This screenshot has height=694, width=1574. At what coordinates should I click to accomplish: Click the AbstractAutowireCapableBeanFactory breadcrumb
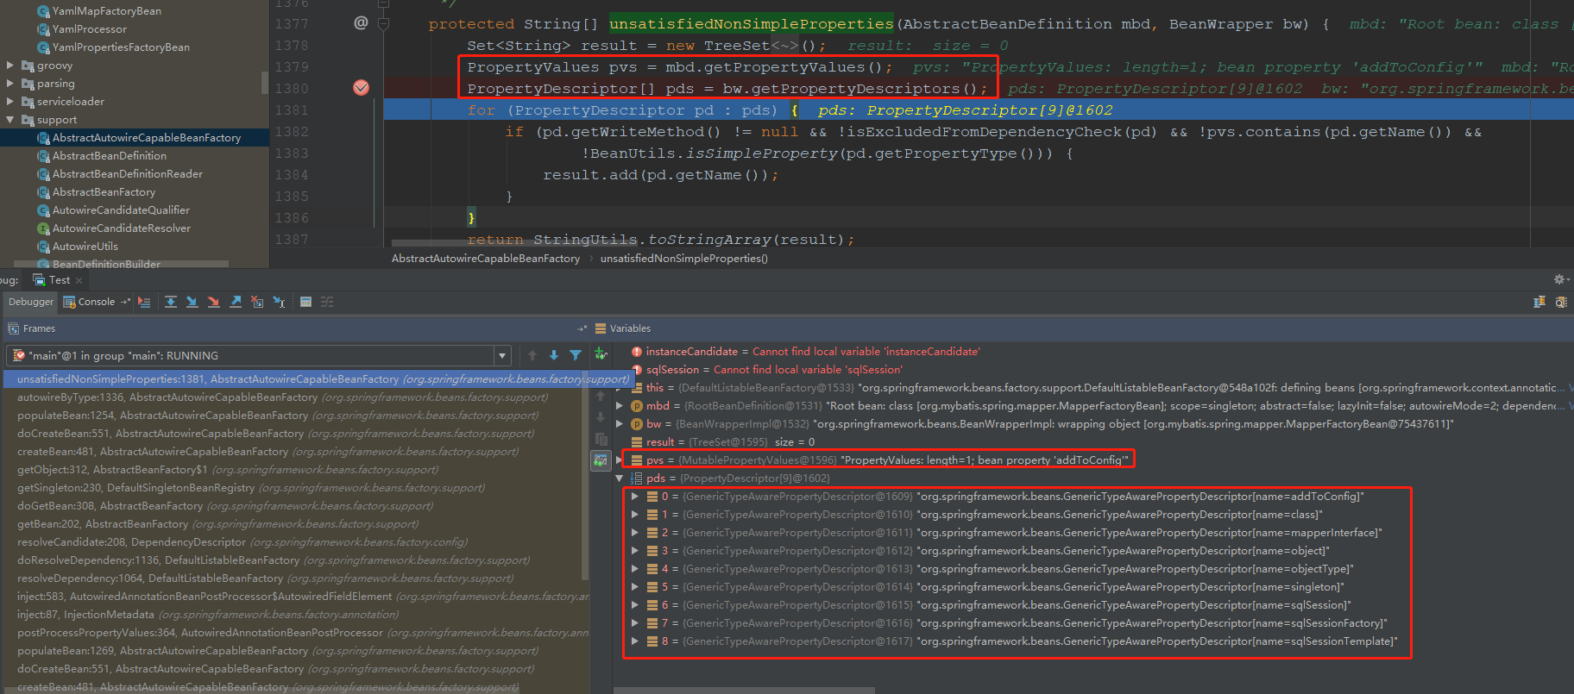[486, 259]
